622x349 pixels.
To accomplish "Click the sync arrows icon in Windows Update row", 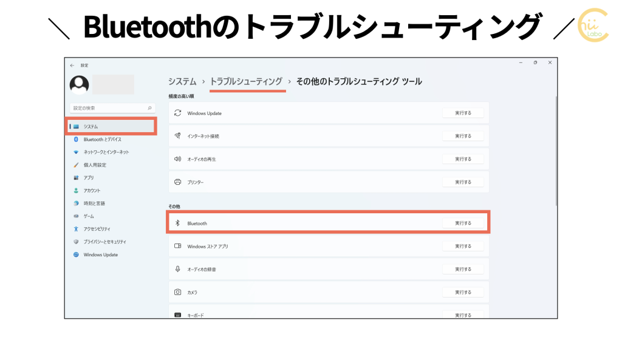I will click(178, 113).
